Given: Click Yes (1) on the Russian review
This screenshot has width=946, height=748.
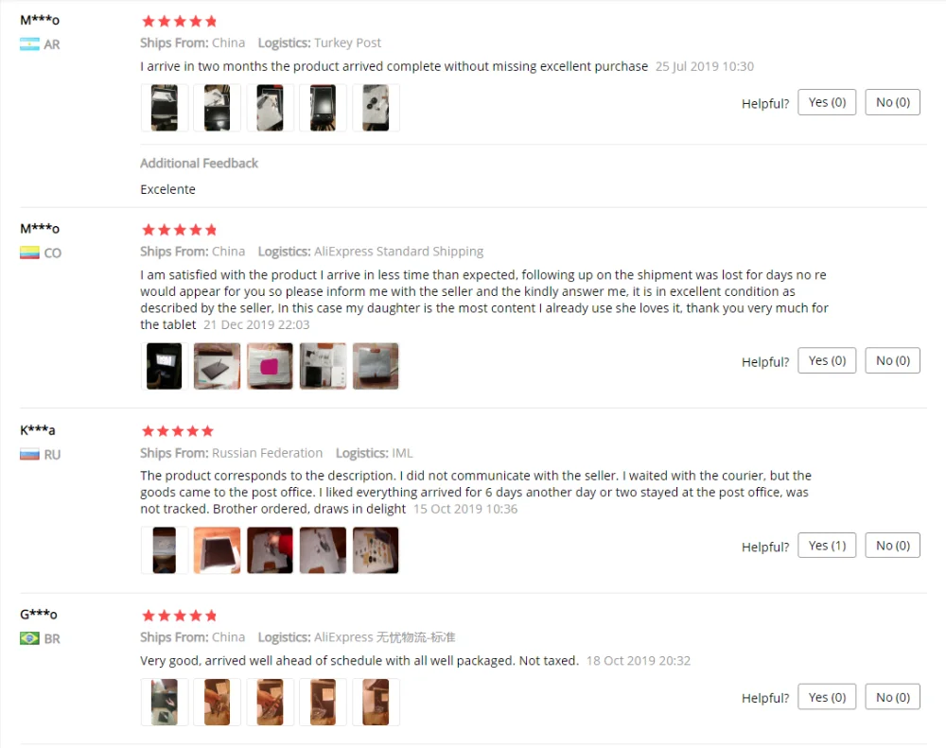Looking at the screenshot, I should pyautogui.click(x=827, y=546).
